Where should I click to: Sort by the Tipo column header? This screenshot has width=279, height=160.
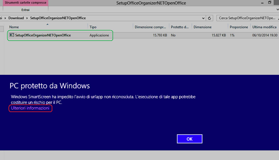coord(93,27)
